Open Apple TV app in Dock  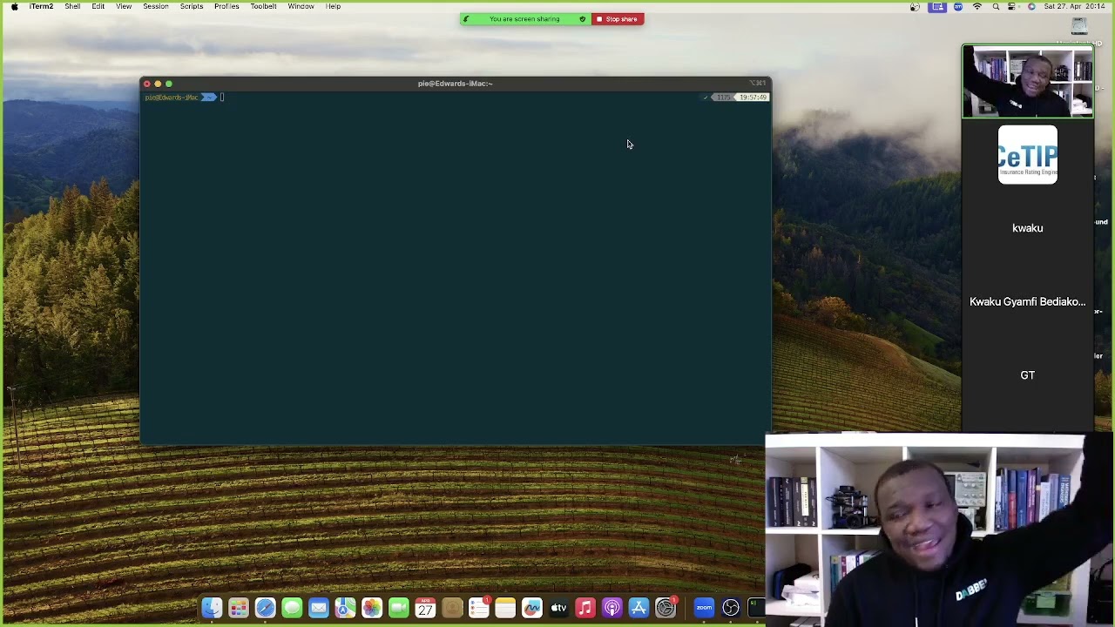559,608
